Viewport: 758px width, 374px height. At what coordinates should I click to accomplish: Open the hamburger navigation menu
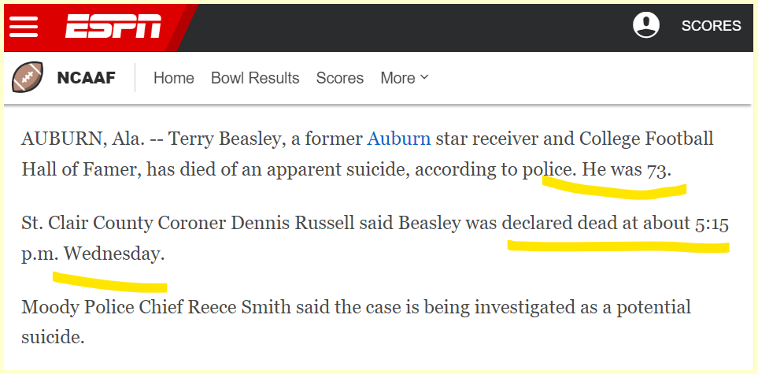point(24,26)
